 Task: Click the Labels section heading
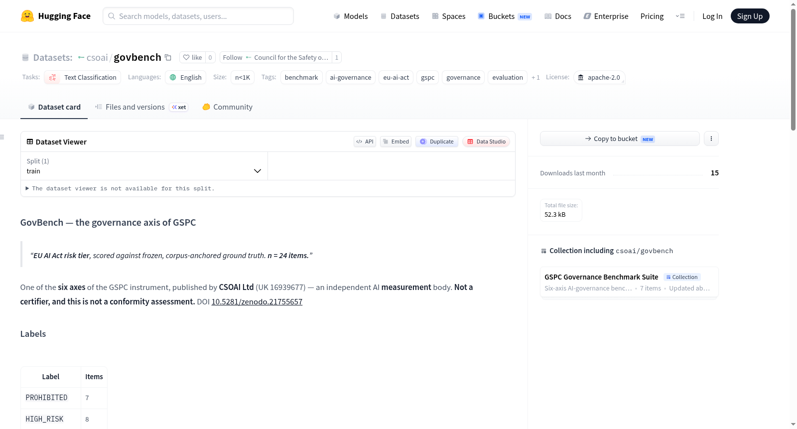coord(33,334)
